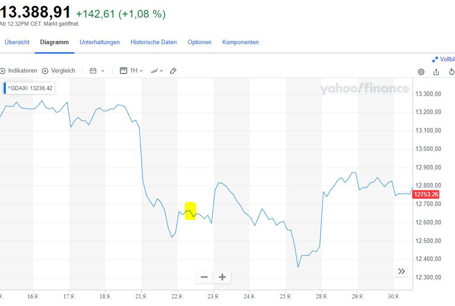Expand the right side panel with double-arrow chevron
This screenshot has height=306, width=455.
pyautogui.click(x=401, y=271)
